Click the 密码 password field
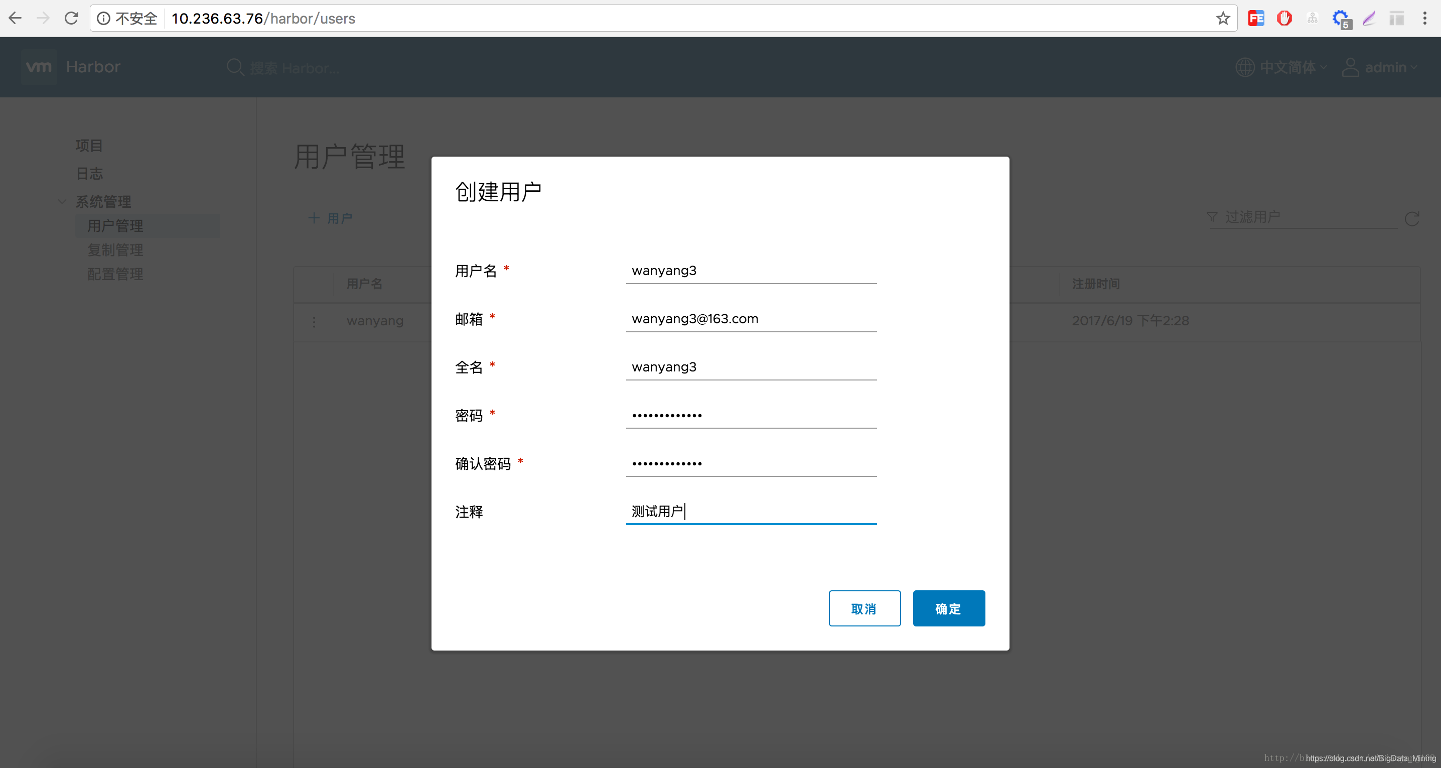Screen dimensions: 1441x768 tap(751, 415)
